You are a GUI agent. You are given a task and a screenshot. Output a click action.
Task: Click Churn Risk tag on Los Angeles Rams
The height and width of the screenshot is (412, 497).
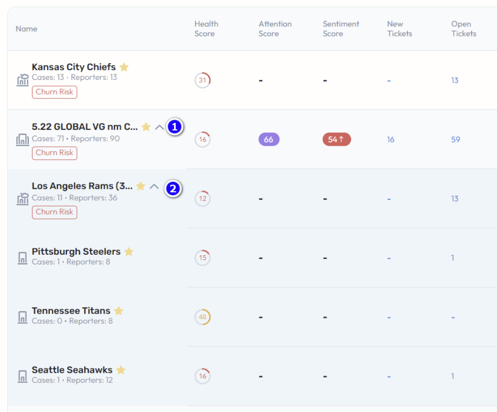(x=55, y=212)
